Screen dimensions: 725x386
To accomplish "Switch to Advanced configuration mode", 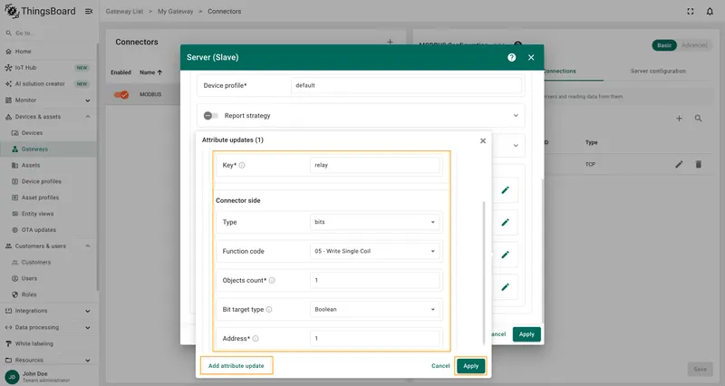I will 694,44.
